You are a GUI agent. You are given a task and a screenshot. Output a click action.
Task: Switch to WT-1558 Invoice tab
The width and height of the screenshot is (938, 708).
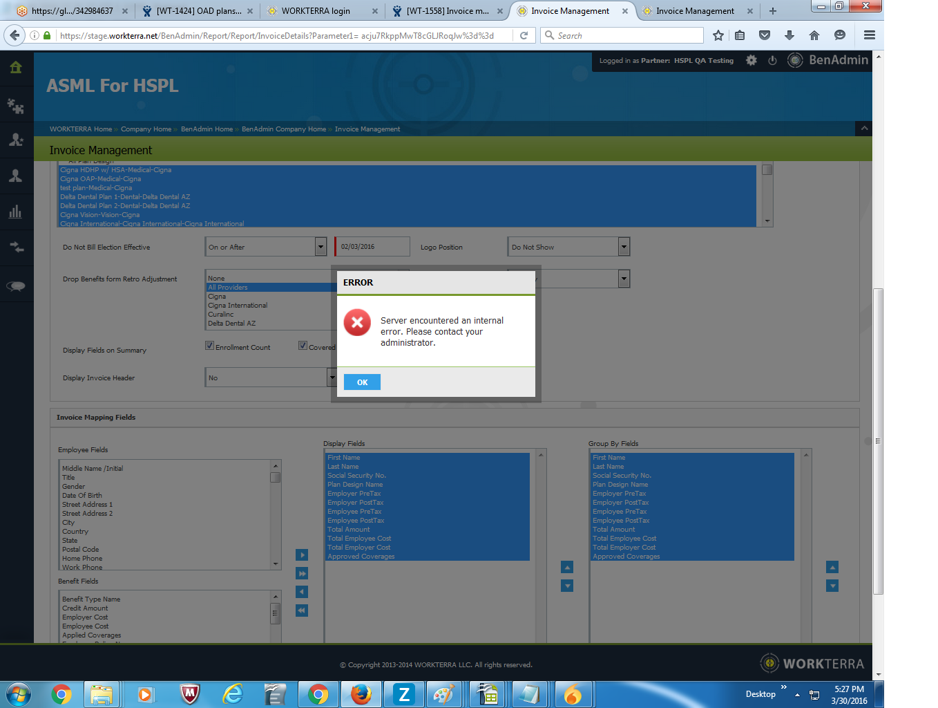pos(448,11)
